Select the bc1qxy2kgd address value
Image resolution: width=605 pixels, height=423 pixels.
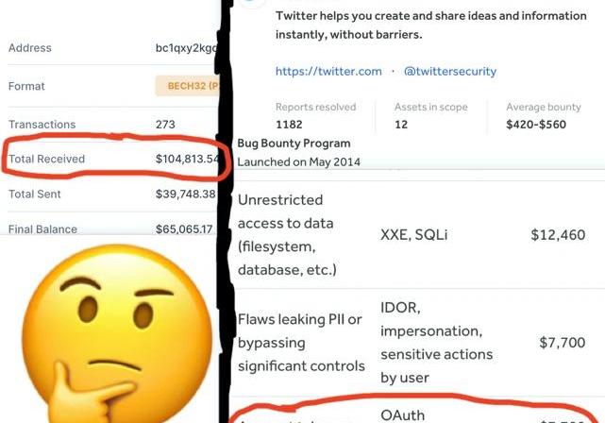185,48
